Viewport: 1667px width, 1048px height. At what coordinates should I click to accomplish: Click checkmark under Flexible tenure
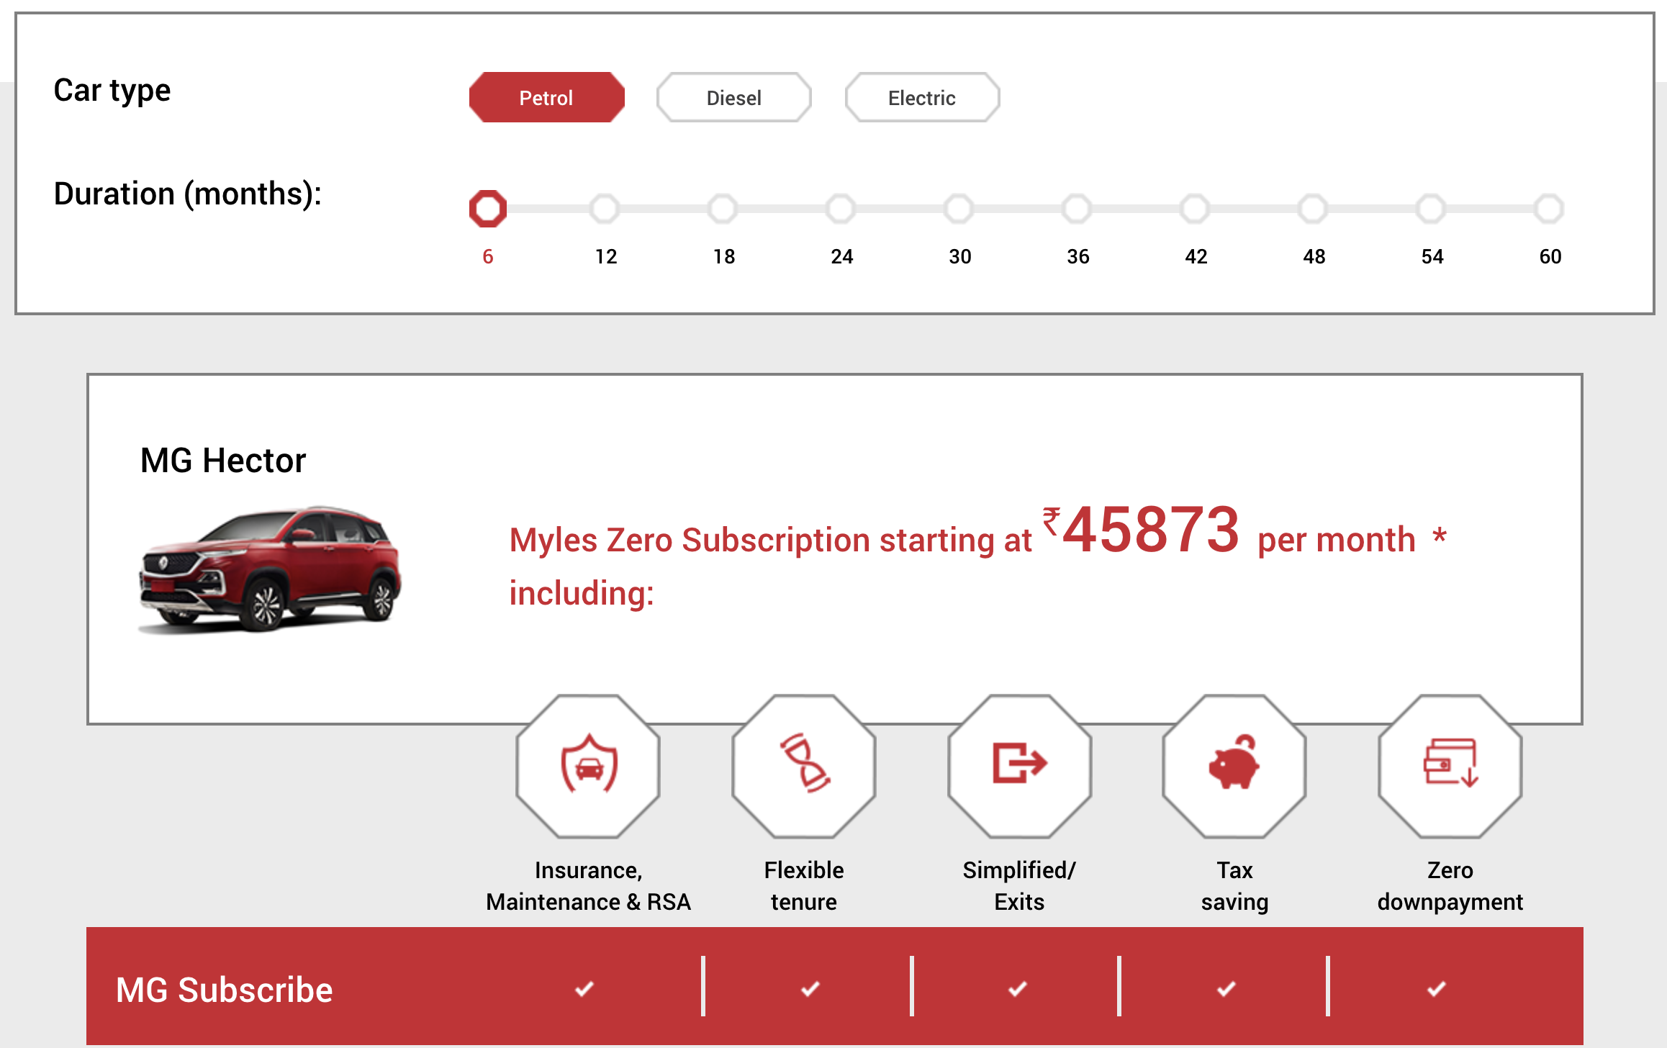(x=810, y=989)
